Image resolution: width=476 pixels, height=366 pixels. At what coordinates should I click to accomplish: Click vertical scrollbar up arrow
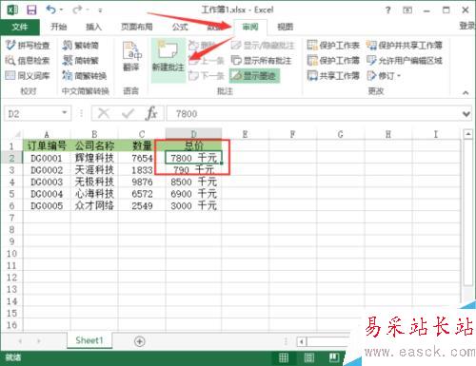468,134
